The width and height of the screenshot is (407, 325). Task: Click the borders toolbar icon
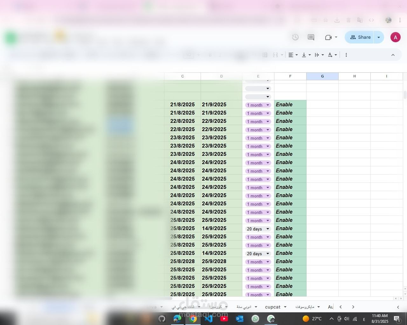265,55
